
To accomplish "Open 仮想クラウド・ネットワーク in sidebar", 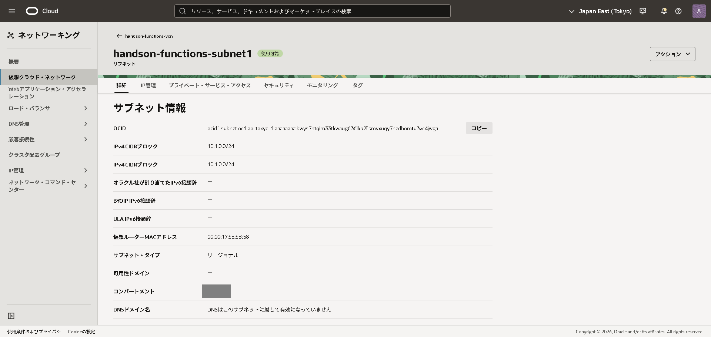I will [x=49, y=77].
